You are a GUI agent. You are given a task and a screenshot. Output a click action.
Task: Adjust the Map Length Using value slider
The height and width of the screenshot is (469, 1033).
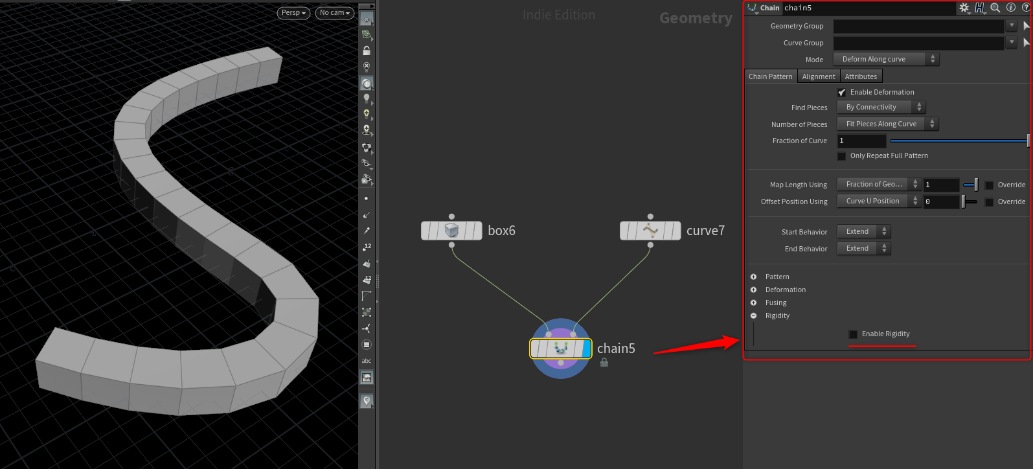pyautogui.click(x=971, y=185)
